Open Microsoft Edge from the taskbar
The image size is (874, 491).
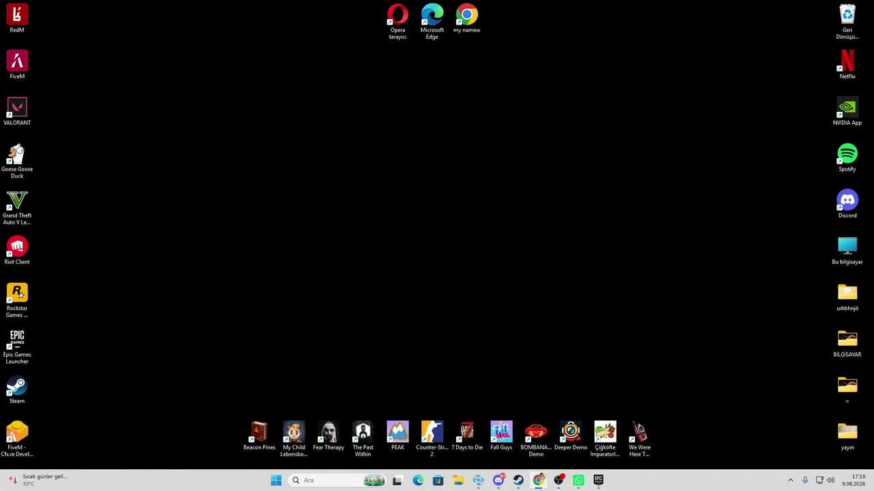coord(418,480)
